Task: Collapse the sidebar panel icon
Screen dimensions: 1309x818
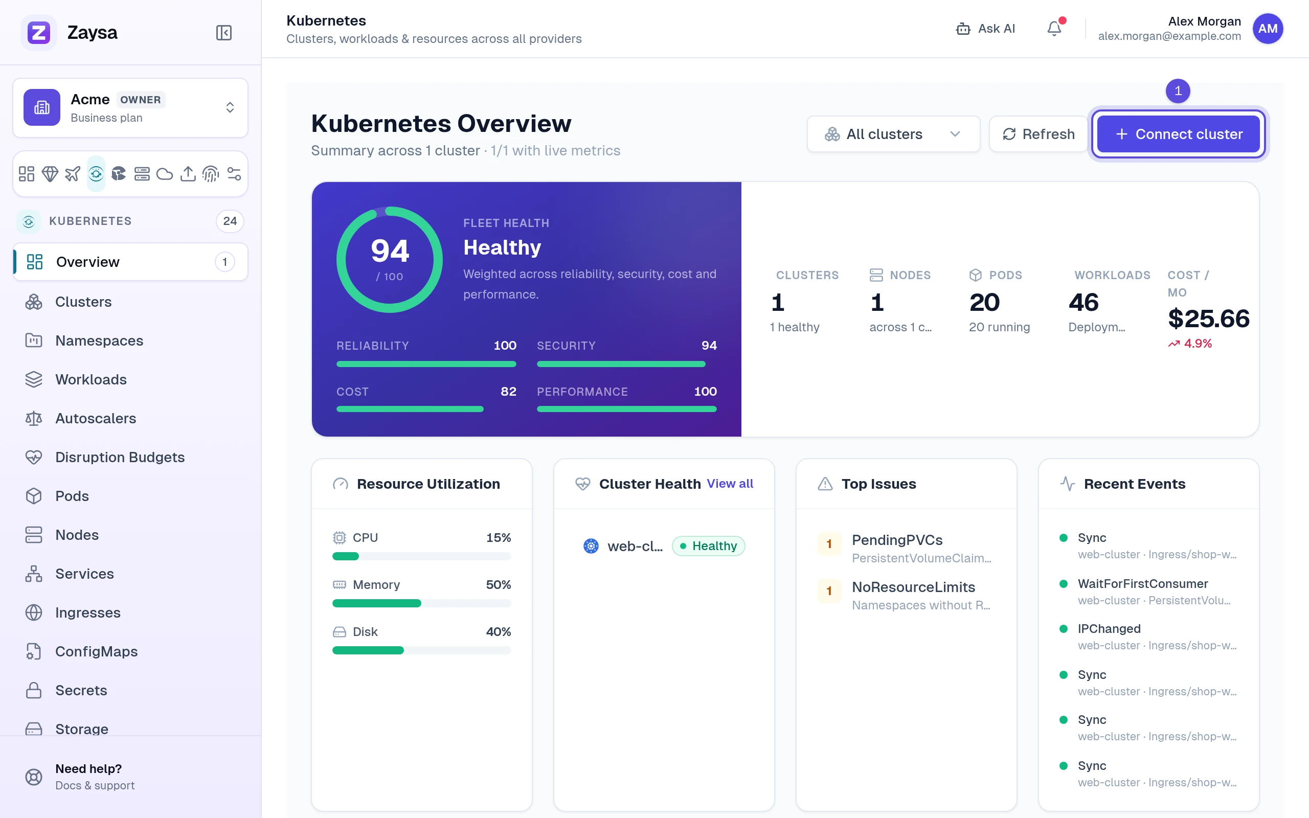Action: tap(224, 32)
